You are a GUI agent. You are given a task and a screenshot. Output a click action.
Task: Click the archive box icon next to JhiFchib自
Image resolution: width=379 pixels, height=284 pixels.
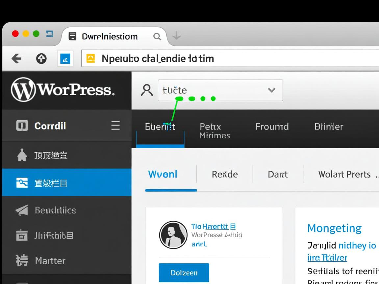[x=22, y=235]
